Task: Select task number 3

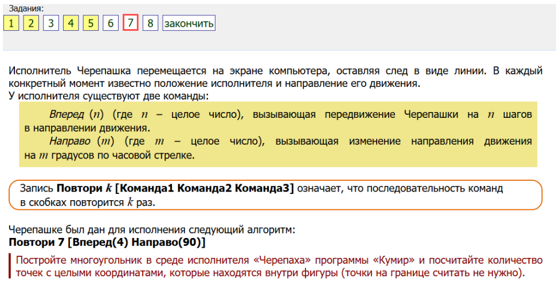Action: coord(51,23)
